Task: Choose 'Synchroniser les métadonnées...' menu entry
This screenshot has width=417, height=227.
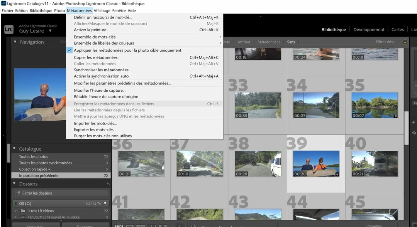Action: click(144, 70)
